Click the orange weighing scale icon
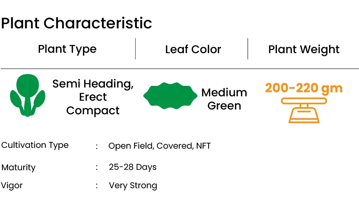Viewport: 359px width, 215px height. pyautogui.click(x=304, y=110)
